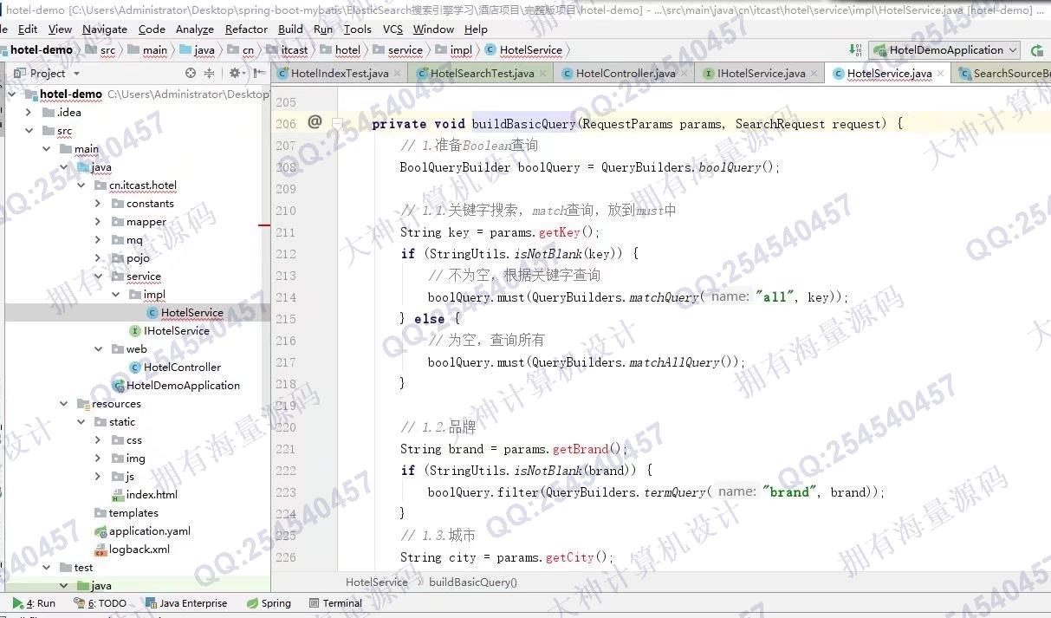The width and height of the screenshot is (1051, 618).
Task: Switch to HotelController.java tab
Action: (x=626, y=74)
